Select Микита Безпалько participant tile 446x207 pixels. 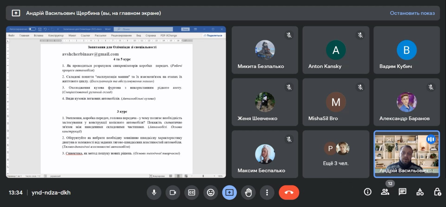[265, 50]
